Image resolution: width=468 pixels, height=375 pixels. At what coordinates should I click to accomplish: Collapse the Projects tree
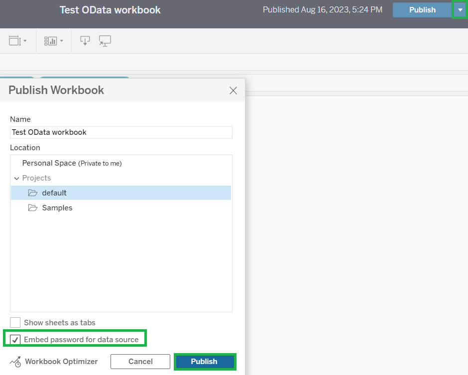tap(17, 178)
